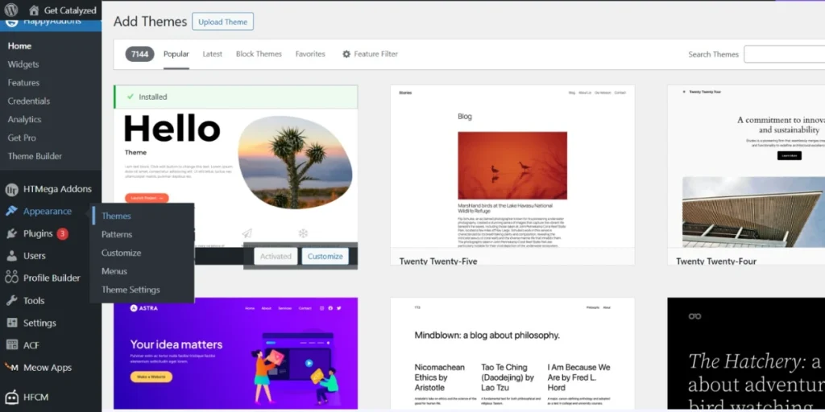Open the Theme Builder submenu item

pos(35,156)
